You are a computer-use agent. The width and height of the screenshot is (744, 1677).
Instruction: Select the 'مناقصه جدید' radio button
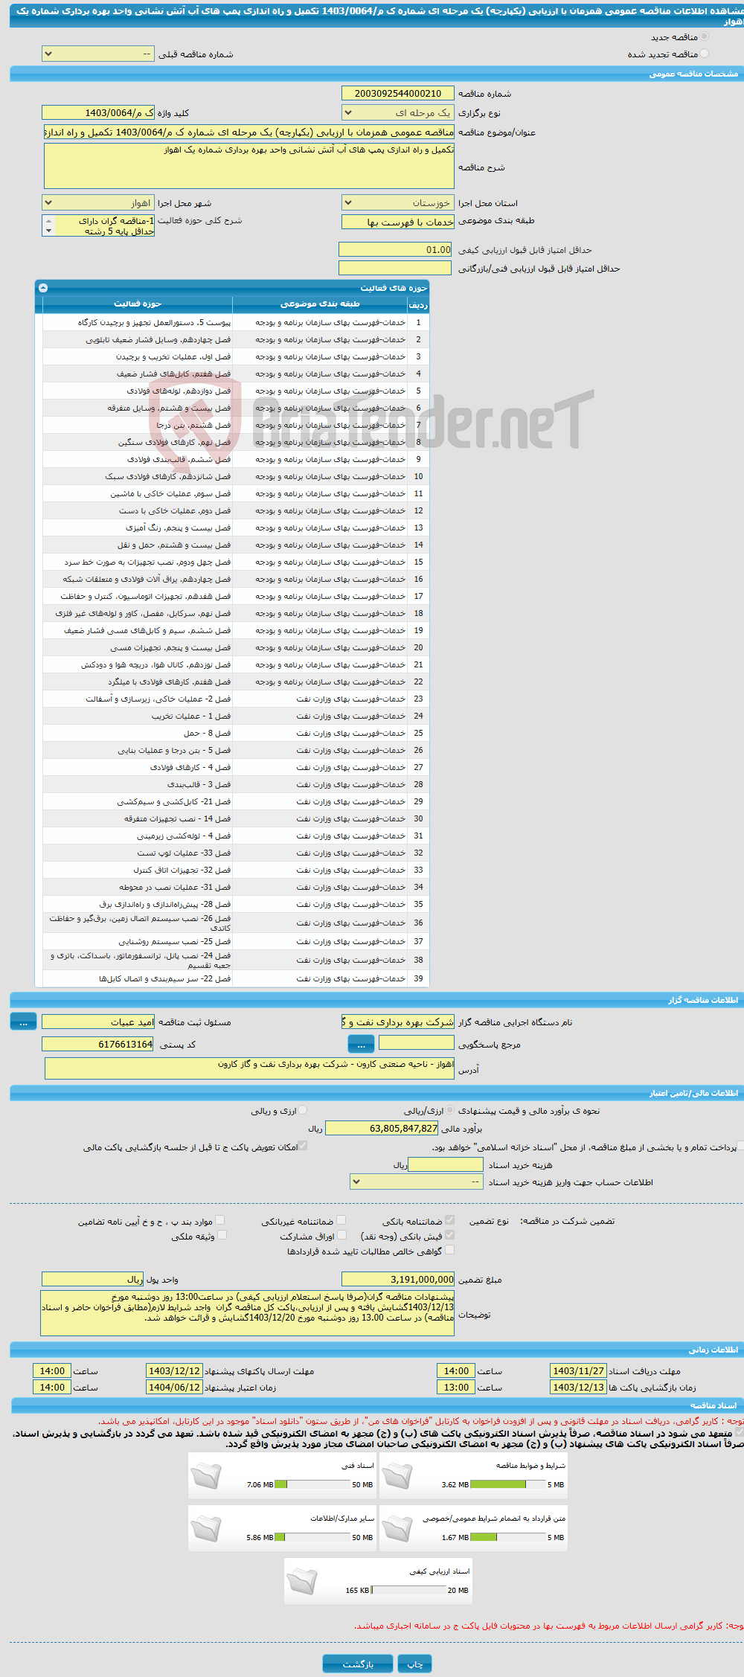pos(704,36)
